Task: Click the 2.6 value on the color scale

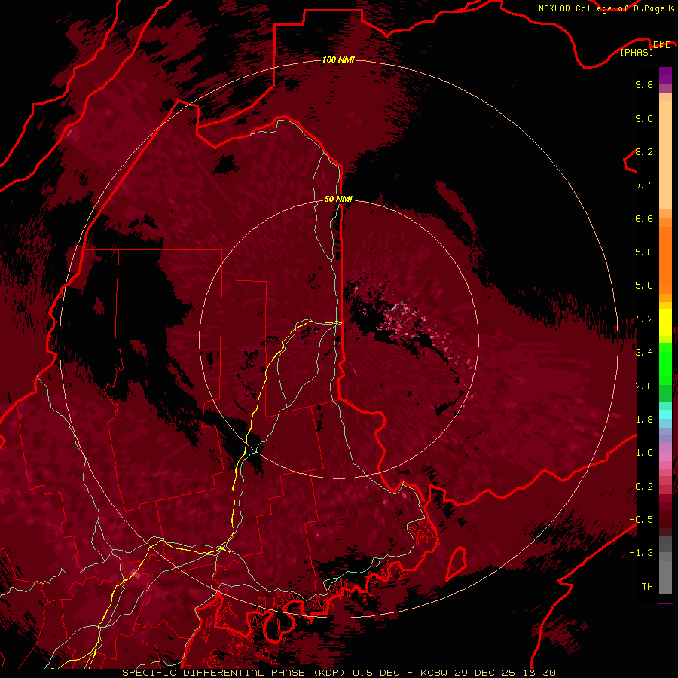Action: click(x=644, y=386)
